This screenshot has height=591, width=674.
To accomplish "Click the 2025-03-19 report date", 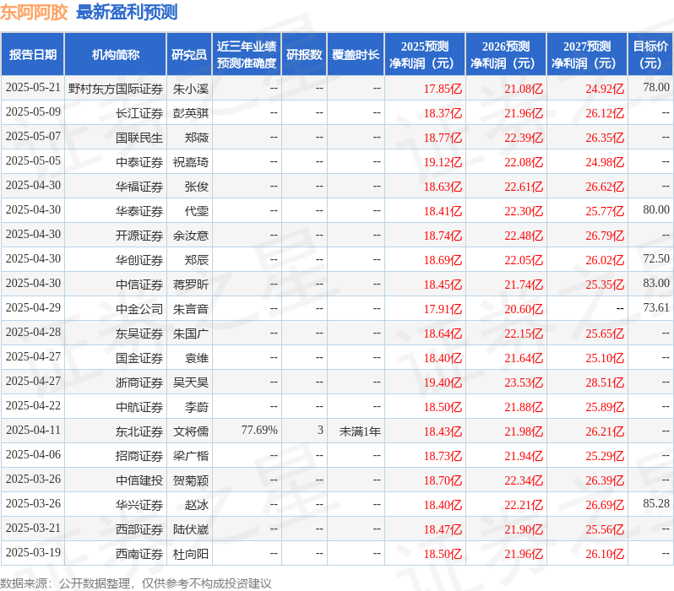I will (33, 553).
